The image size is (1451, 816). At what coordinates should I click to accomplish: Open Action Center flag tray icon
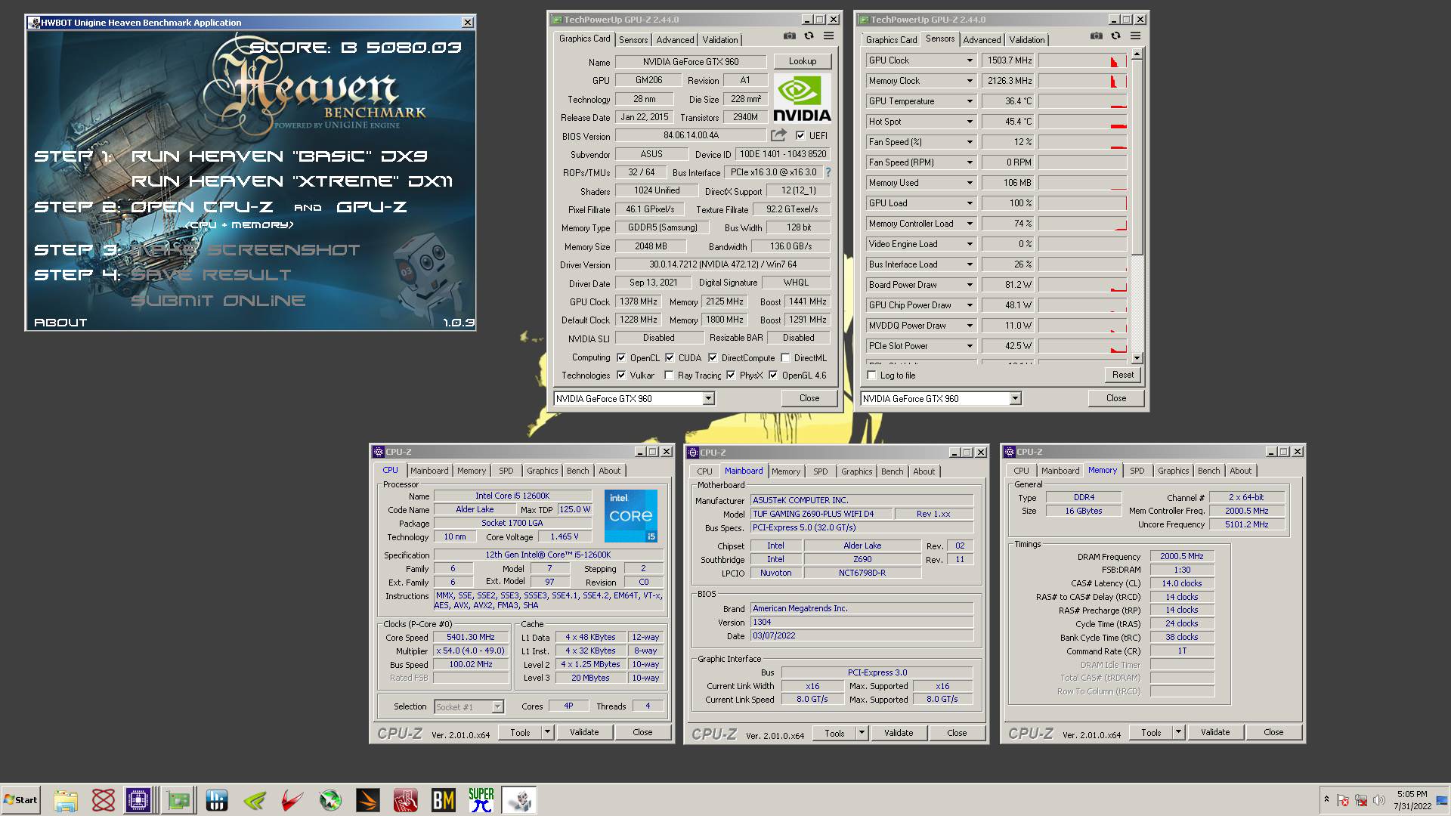1343,800
